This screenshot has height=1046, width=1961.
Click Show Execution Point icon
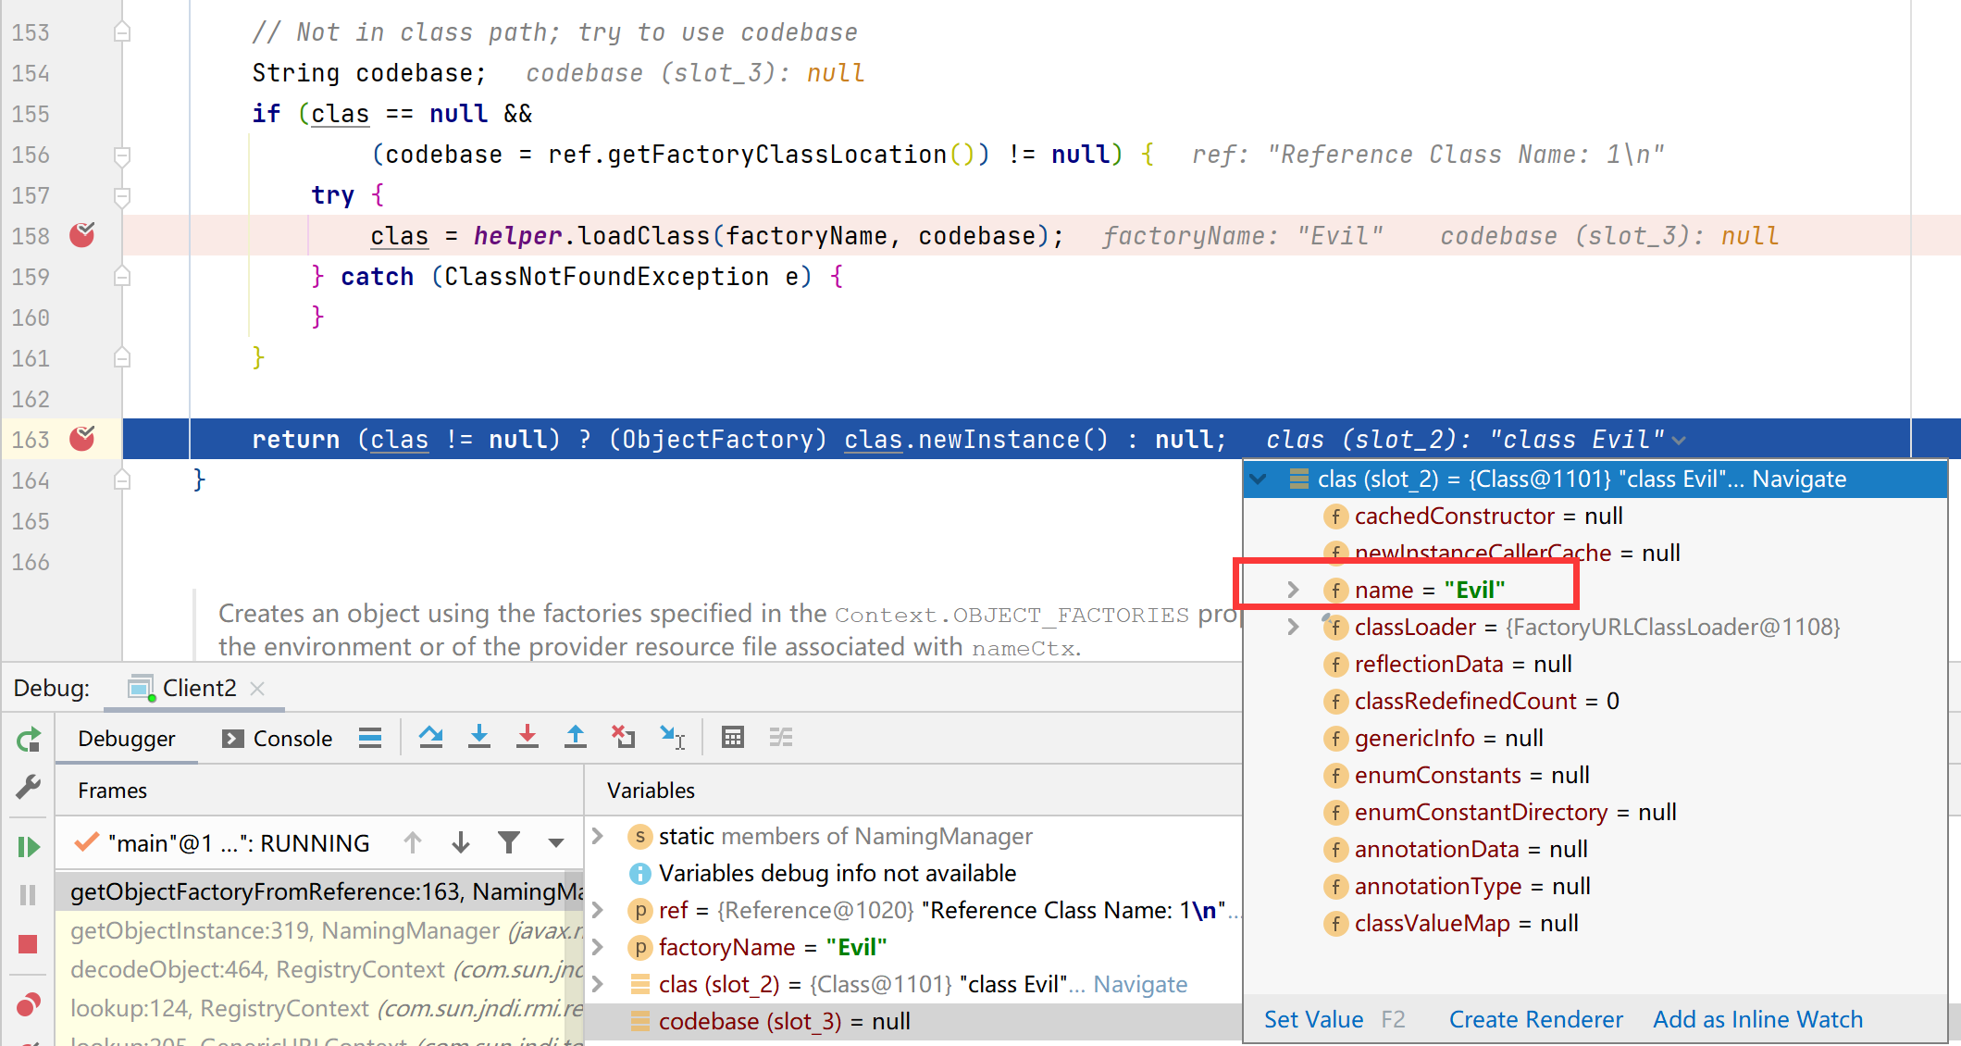[x=370, y=738]
